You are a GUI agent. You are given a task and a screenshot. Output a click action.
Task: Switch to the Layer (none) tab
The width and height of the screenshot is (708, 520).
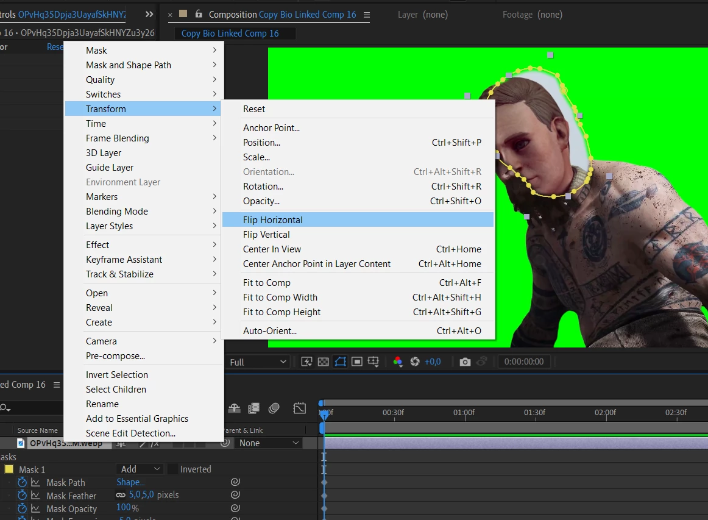(x=423, y=15)
